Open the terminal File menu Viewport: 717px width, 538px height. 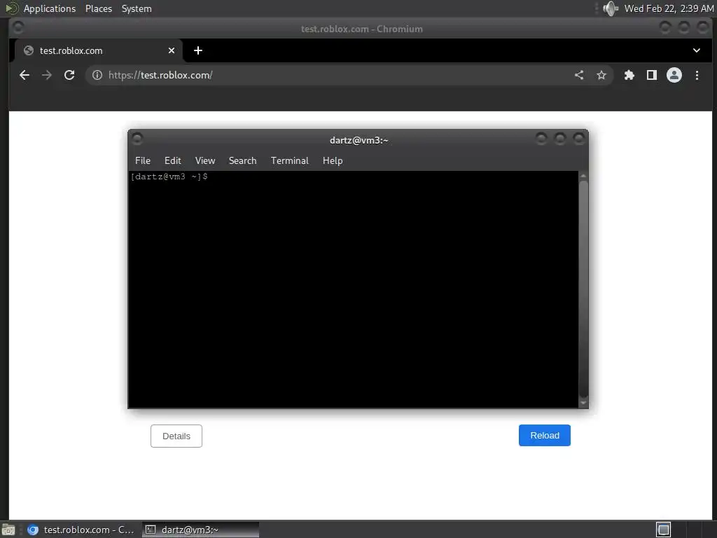(x=143, y=160)
